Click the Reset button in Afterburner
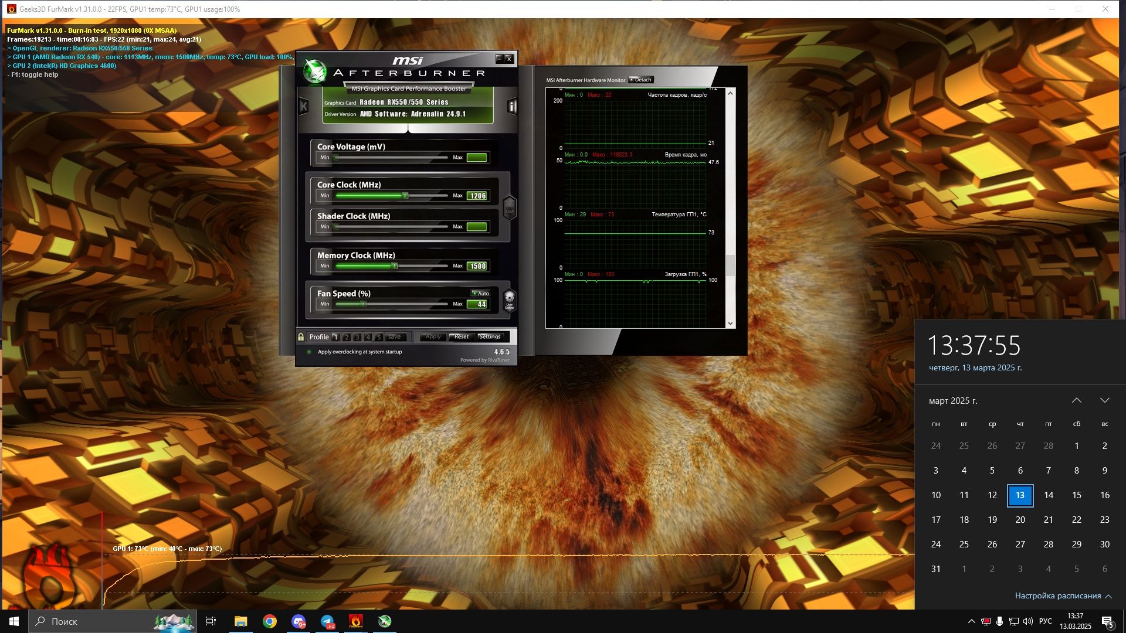Screen dimensions: 1126x633 (x=461, y=336)
